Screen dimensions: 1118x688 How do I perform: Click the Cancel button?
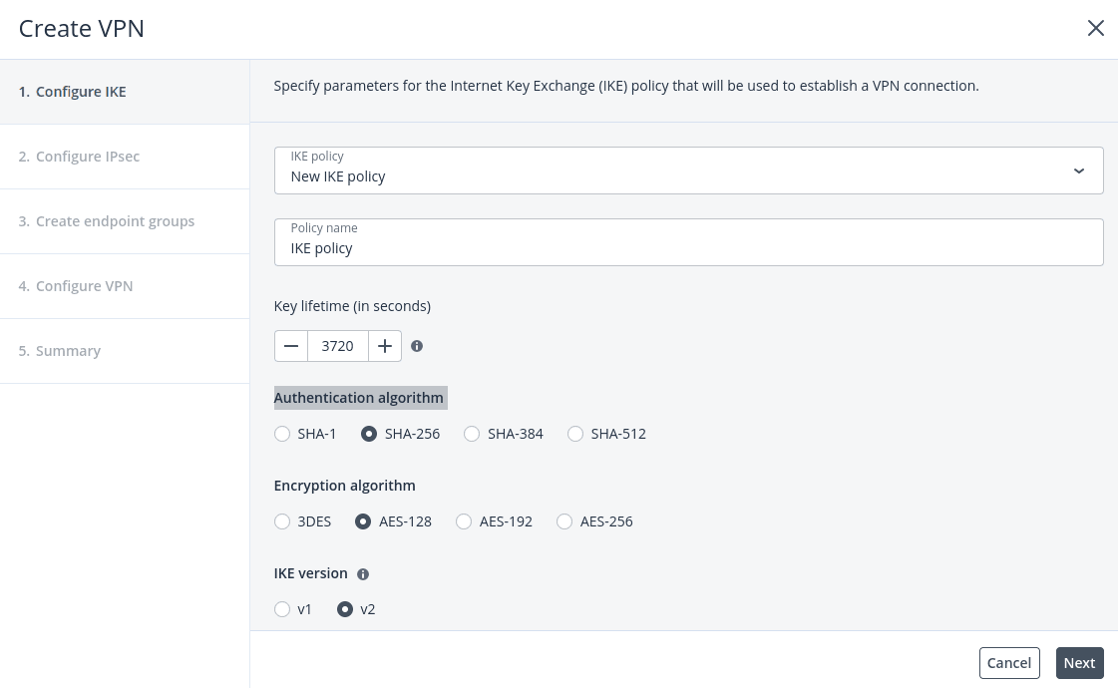click(1008, 662)
